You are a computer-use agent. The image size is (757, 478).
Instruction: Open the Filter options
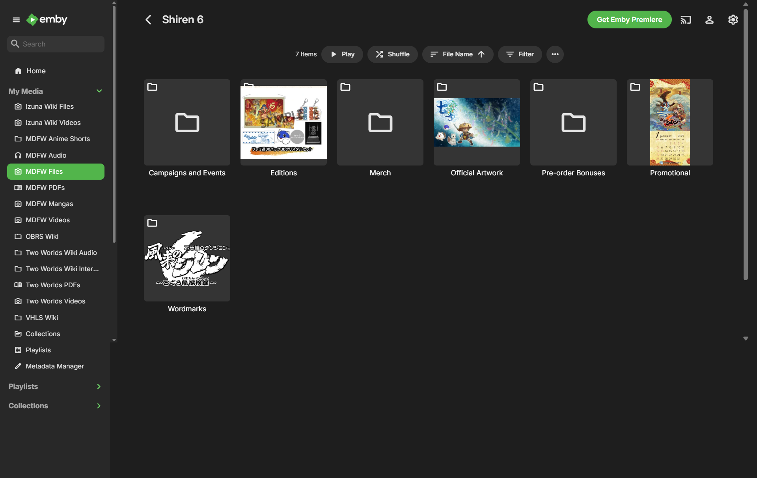520,54
